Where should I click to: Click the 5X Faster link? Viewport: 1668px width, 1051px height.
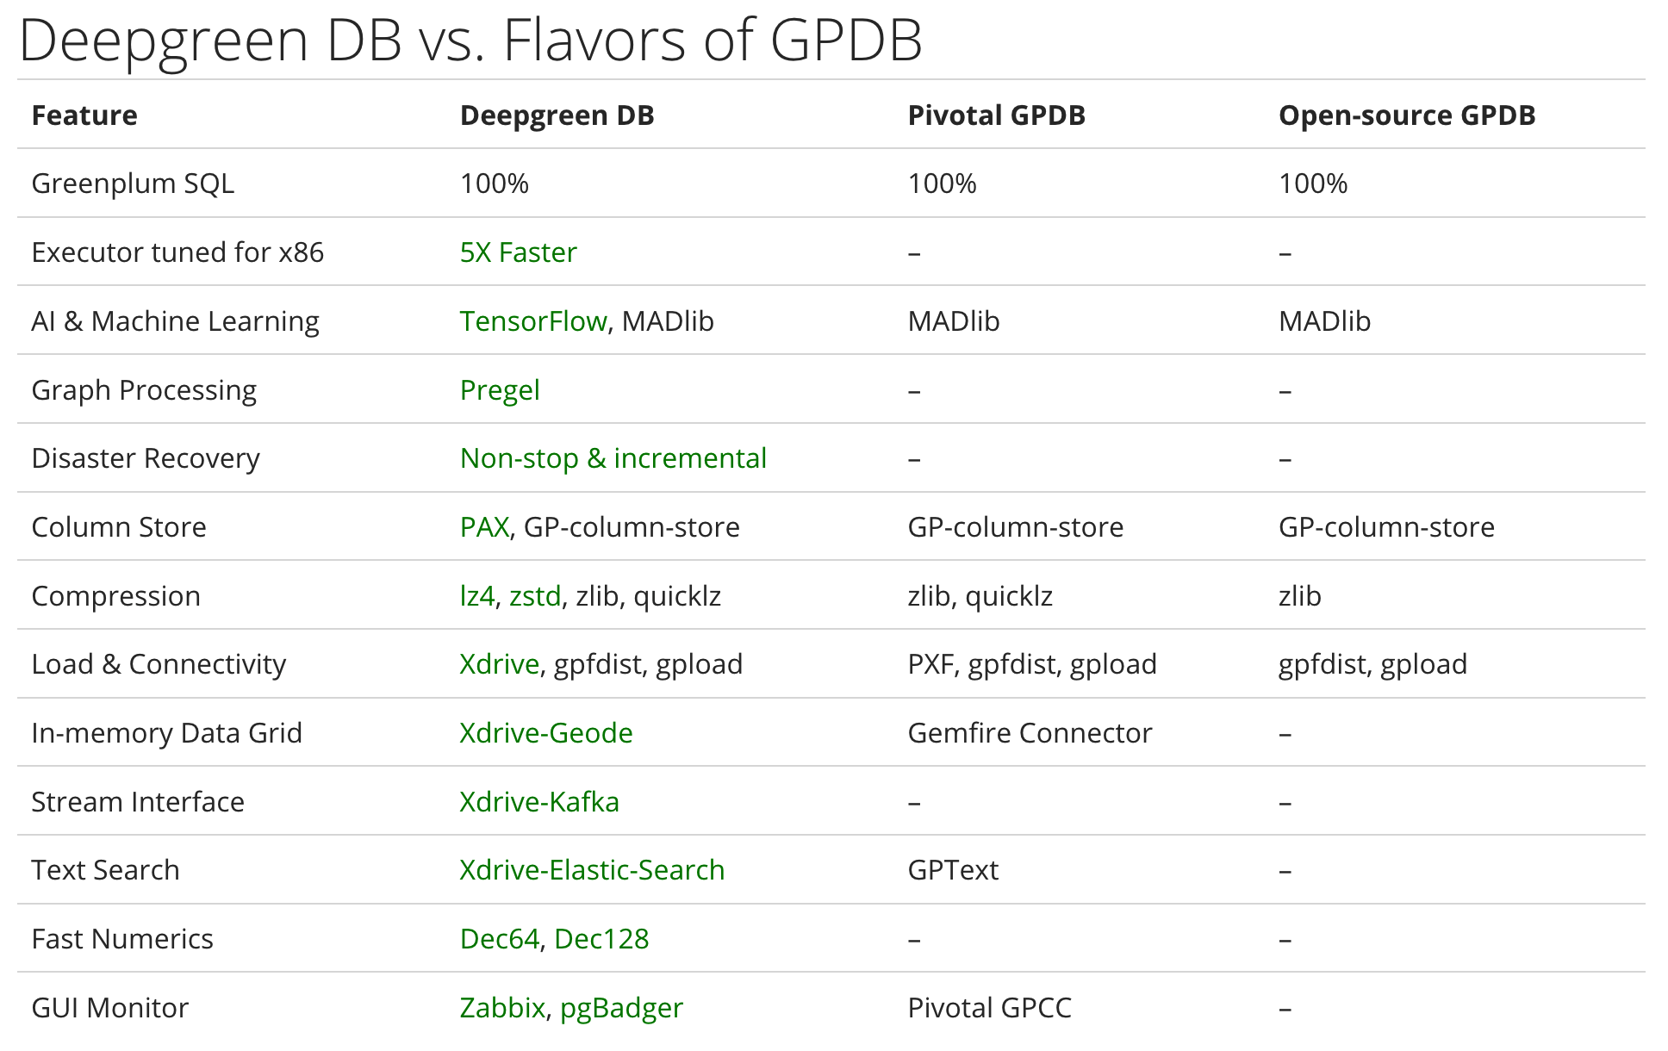pyautogui.click(x=518, y=252)
